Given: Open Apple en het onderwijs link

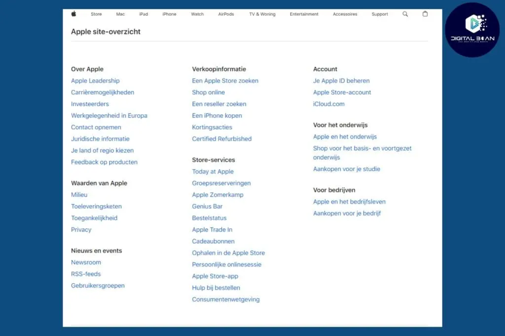Looking at the screenshot, I should 345,137.
